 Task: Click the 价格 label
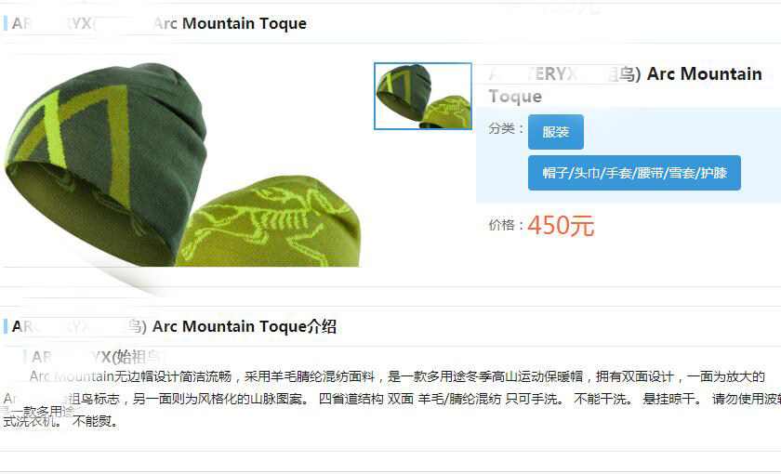click(506, 225)
